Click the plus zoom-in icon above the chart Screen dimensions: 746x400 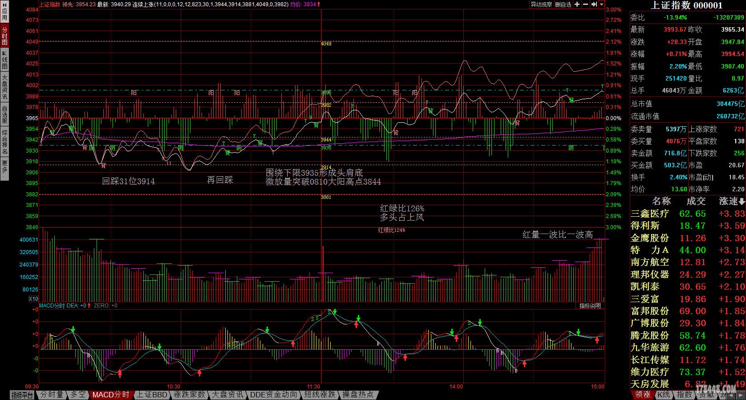point(577,4)
